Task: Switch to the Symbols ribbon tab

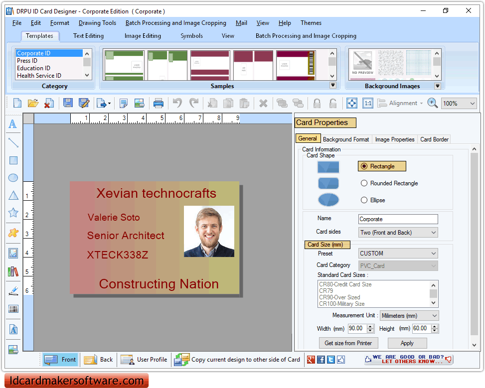Action: tap(191, 36)
